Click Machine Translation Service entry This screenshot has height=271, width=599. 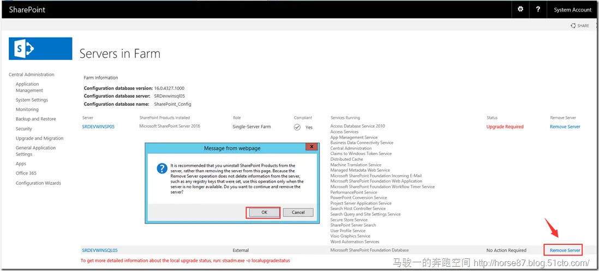(x=356, y=165)
